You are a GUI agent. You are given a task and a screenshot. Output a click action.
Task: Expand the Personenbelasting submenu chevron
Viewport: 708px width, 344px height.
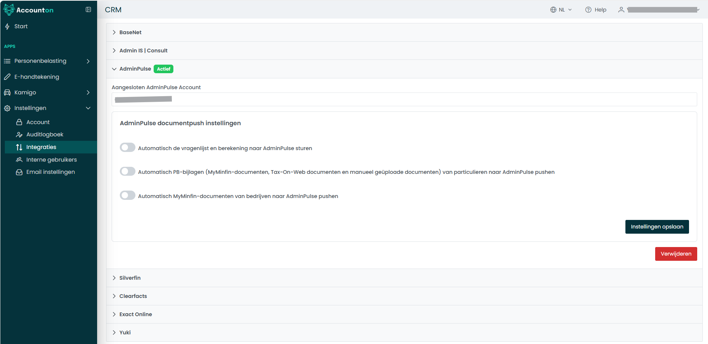[x=88, y=61]
